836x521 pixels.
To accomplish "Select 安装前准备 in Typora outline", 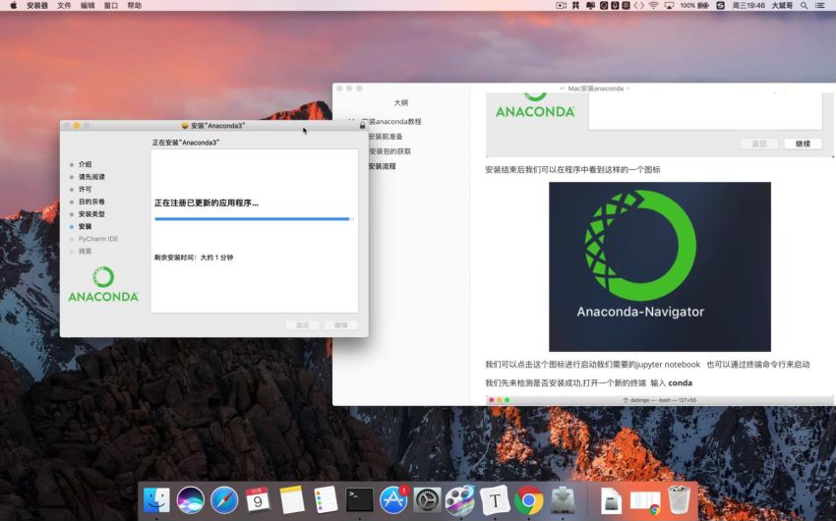I will coord(385,137).
